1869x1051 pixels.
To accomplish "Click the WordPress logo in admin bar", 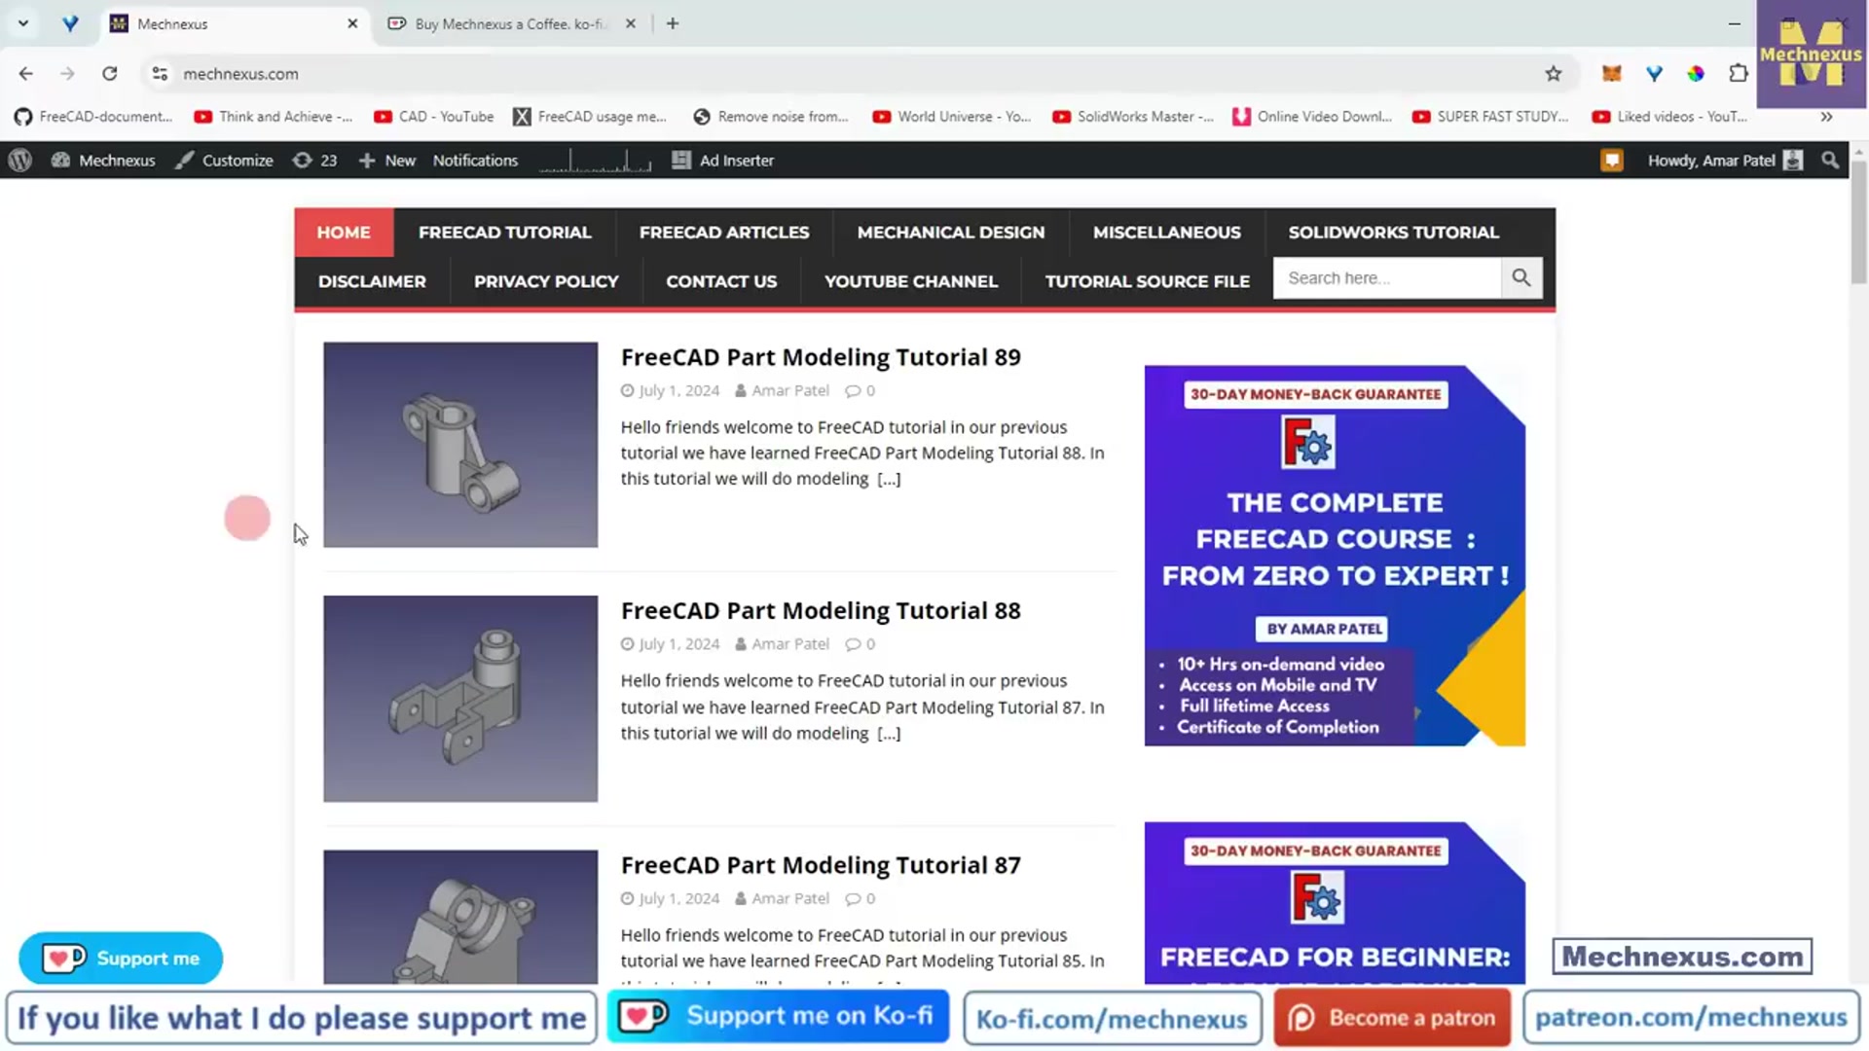I will (x=20, y=161).
